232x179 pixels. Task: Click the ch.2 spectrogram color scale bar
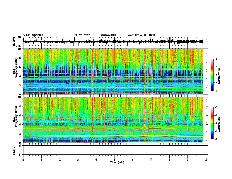tap(212, 123)
